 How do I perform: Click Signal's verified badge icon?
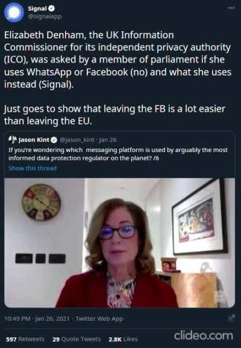(52, 8)
